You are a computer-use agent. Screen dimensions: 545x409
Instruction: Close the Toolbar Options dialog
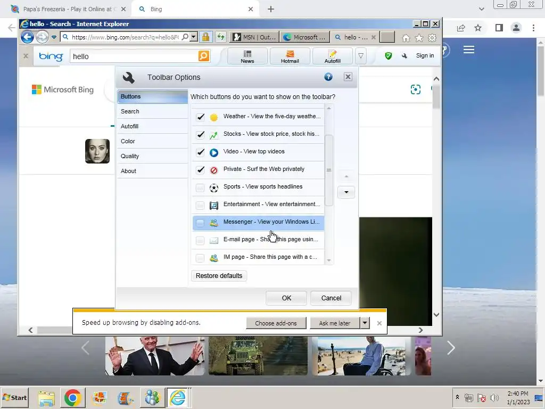[x=348, y=77]
